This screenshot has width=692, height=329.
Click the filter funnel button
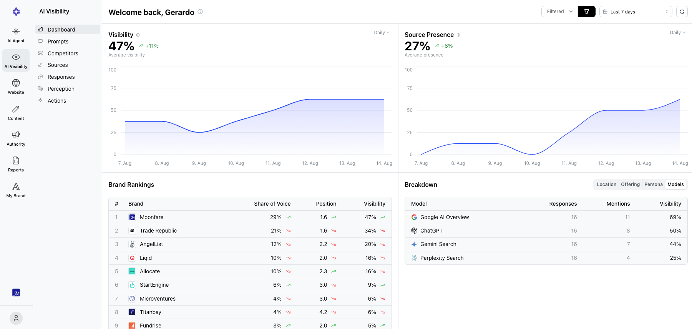click(x=586, y=12)
